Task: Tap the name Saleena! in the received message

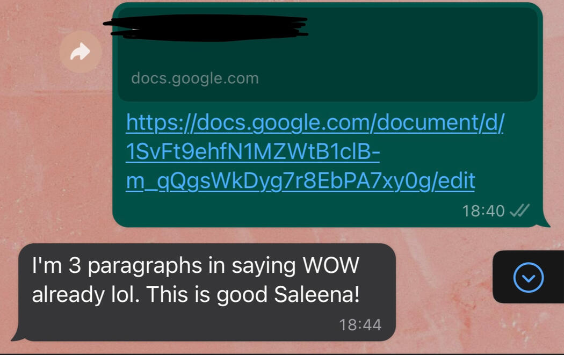Action: click(x=317, y=294)
